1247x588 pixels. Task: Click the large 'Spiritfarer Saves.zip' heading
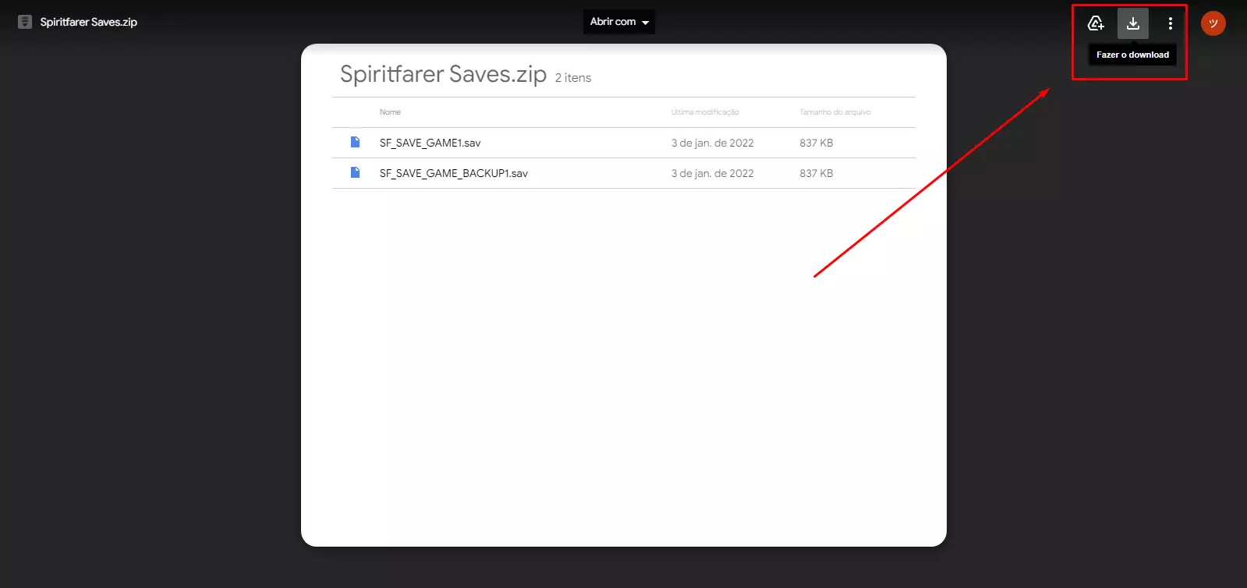(443, 74)
